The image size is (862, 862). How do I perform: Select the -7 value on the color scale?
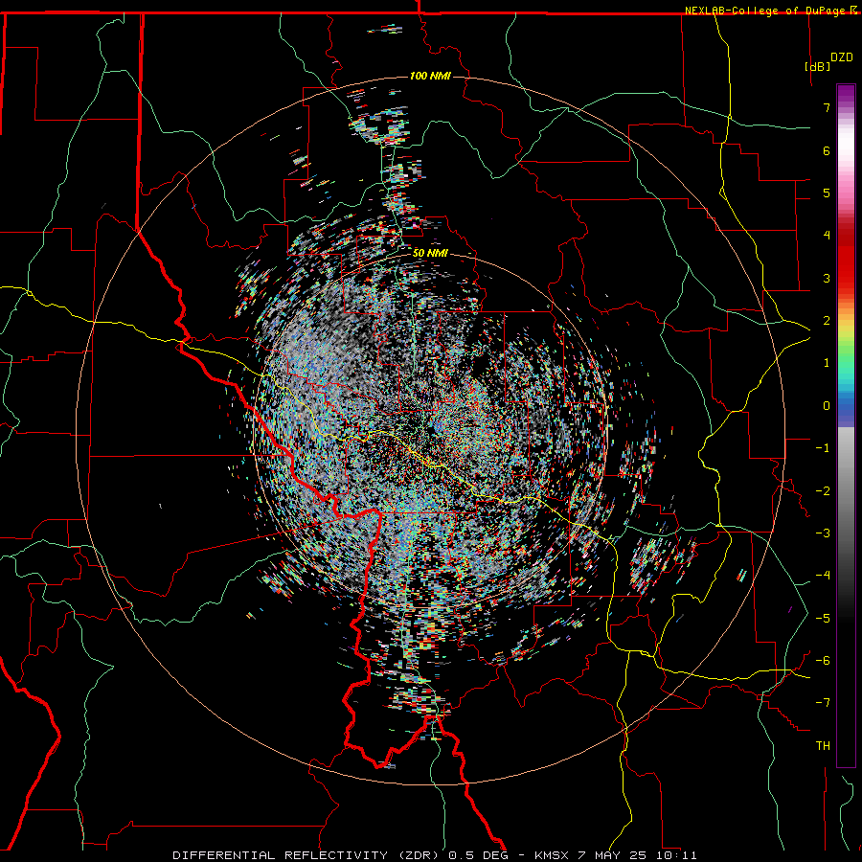(823, 703)
